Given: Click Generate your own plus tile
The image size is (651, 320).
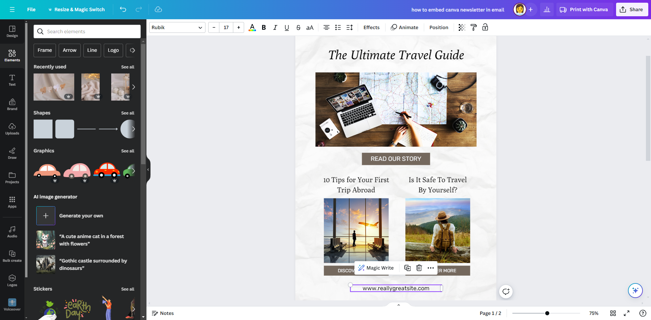Looking at the screenshot, I should [46, 216].
